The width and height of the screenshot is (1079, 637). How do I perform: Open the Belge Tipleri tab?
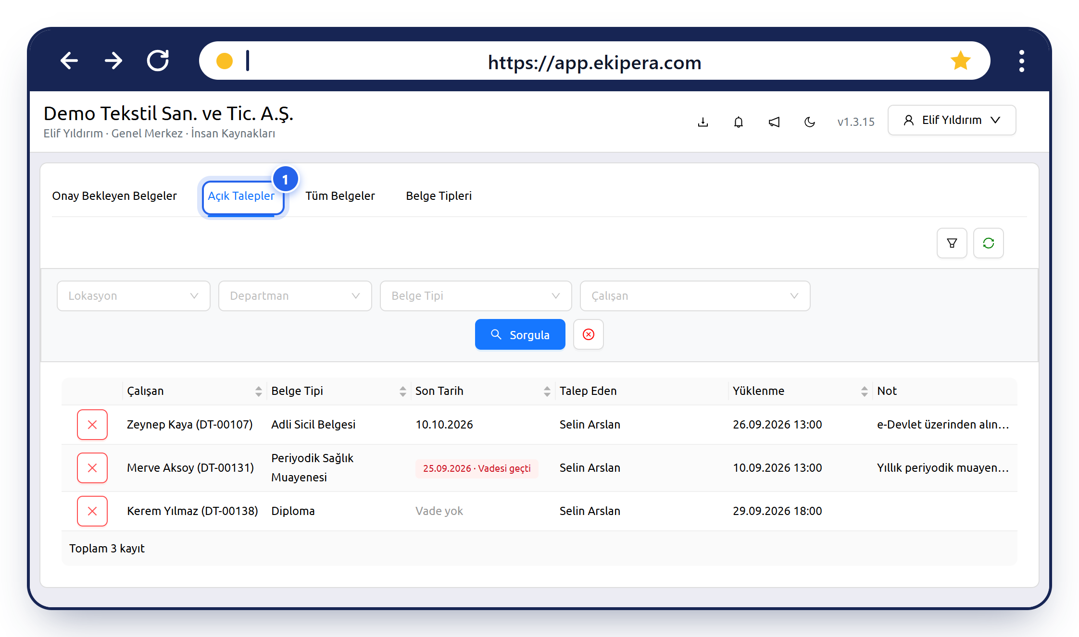(439, 196)
